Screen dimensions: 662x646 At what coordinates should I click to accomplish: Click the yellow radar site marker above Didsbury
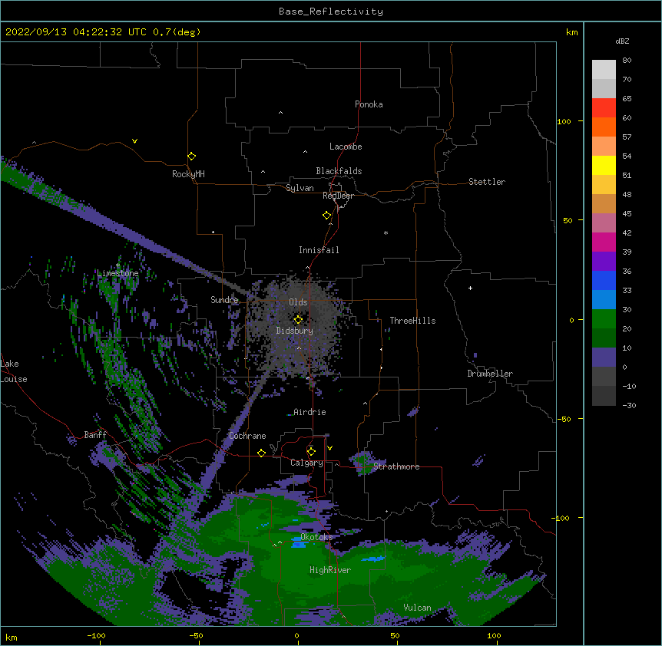[x=298, y=320]
